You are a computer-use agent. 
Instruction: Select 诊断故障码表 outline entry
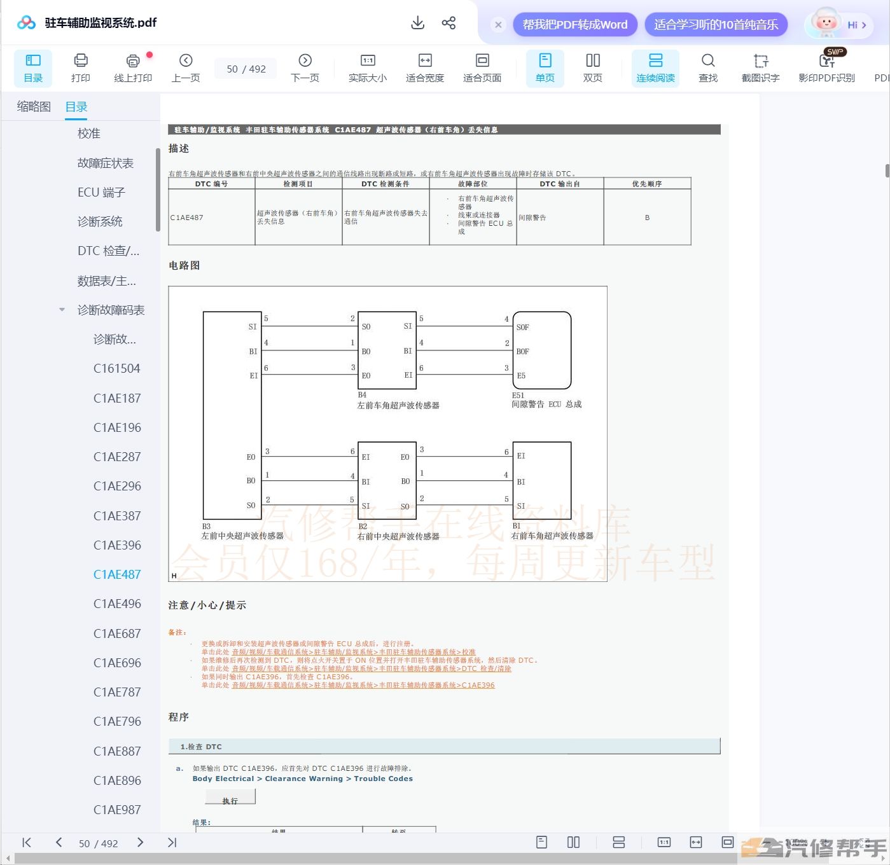[111, 310]
